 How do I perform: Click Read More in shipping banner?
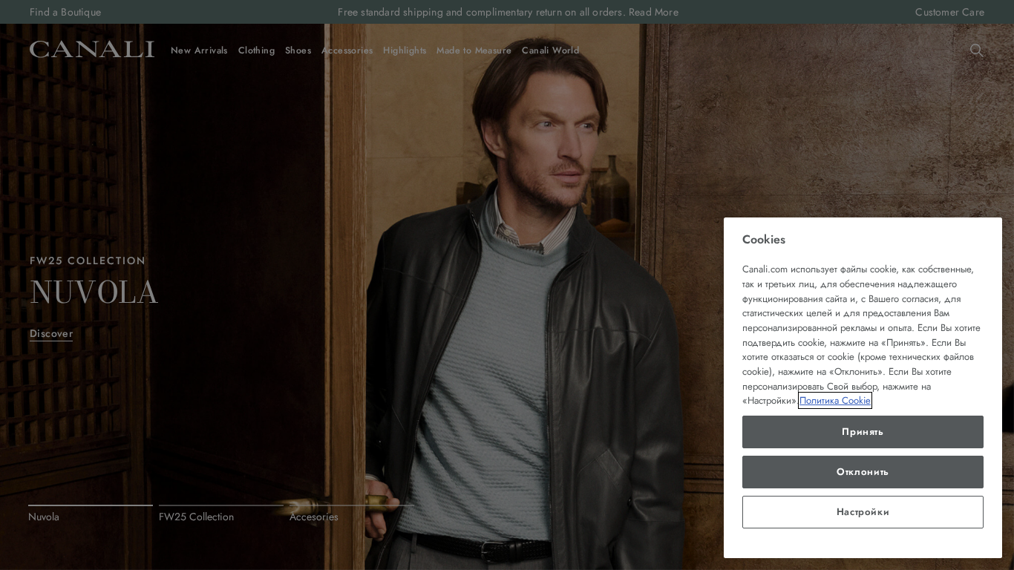click(x=653, y=12)
